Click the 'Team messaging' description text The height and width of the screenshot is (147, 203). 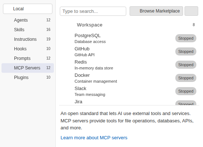pyautogui.click(x=90, y=95)
